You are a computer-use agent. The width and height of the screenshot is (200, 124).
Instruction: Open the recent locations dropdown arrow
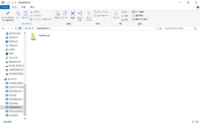coord(12,28)
